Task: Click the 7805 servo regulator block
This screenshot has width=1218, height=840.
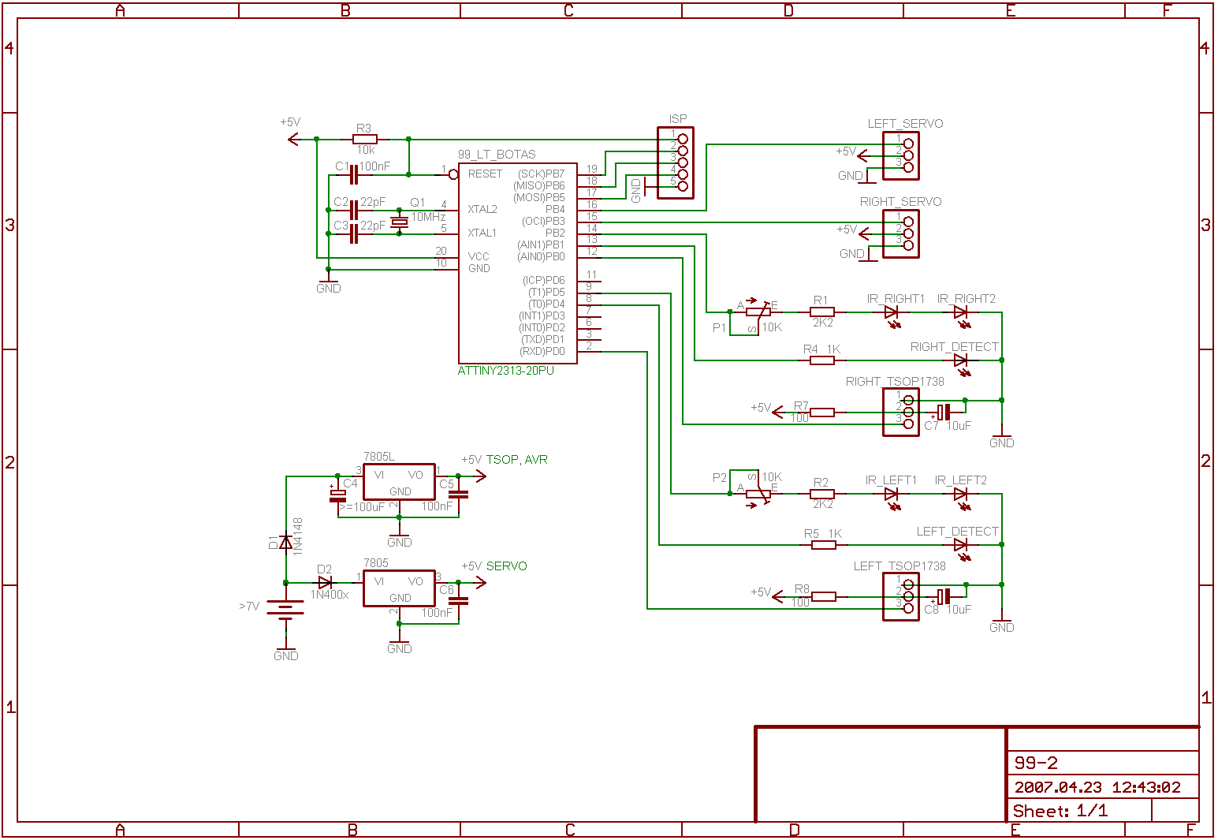Action: [x=399, y=588]
